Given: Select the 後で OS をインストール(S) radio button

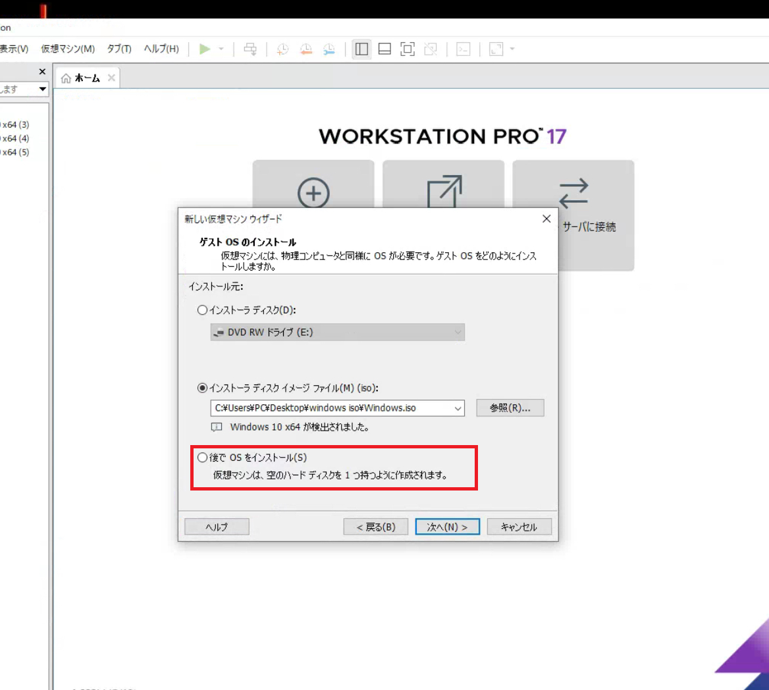Looking at the screenshot, I should (202, 458).
